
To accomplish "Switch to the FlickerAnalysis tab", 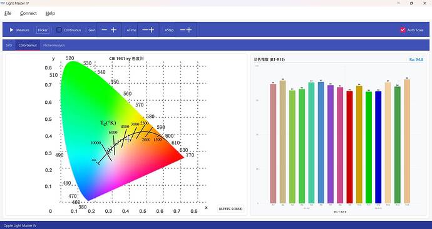I will point(54,45).
